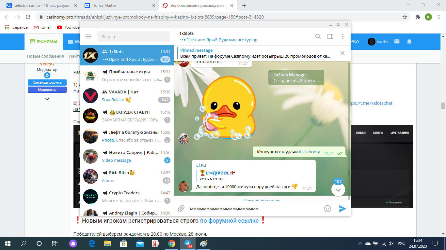Open the Telegram hamburger menu

coord(88,36)
